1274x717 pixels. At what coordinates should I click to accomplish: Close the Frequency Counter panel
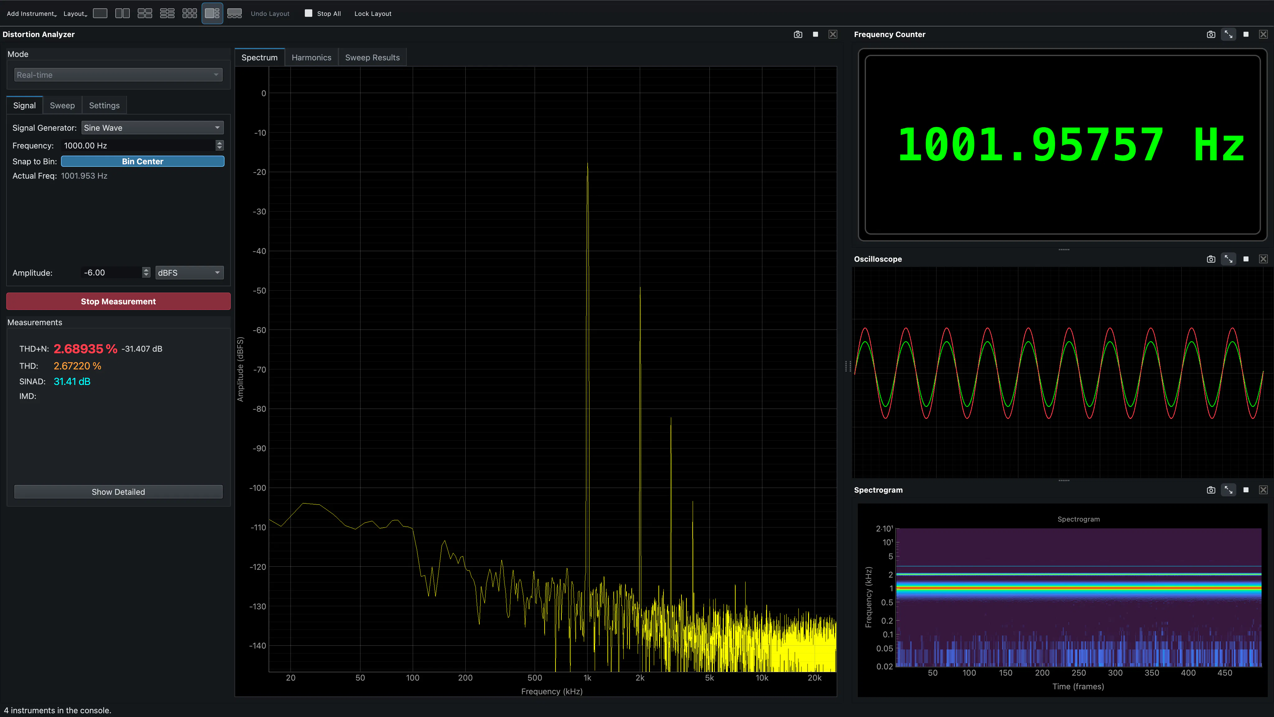point(1263,34)
